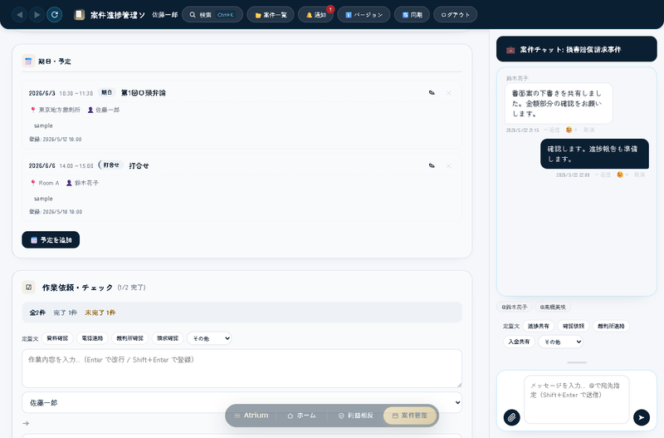
Task: Send the chat message with arrow icon
Action: (641, 417)
